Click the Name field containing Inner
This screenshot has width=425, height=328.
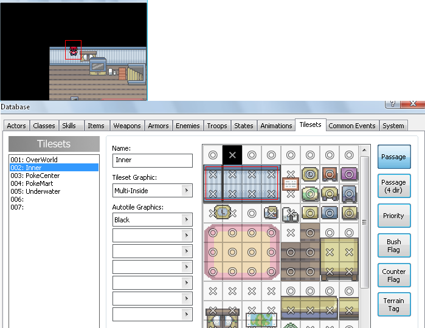pos(153,160)
